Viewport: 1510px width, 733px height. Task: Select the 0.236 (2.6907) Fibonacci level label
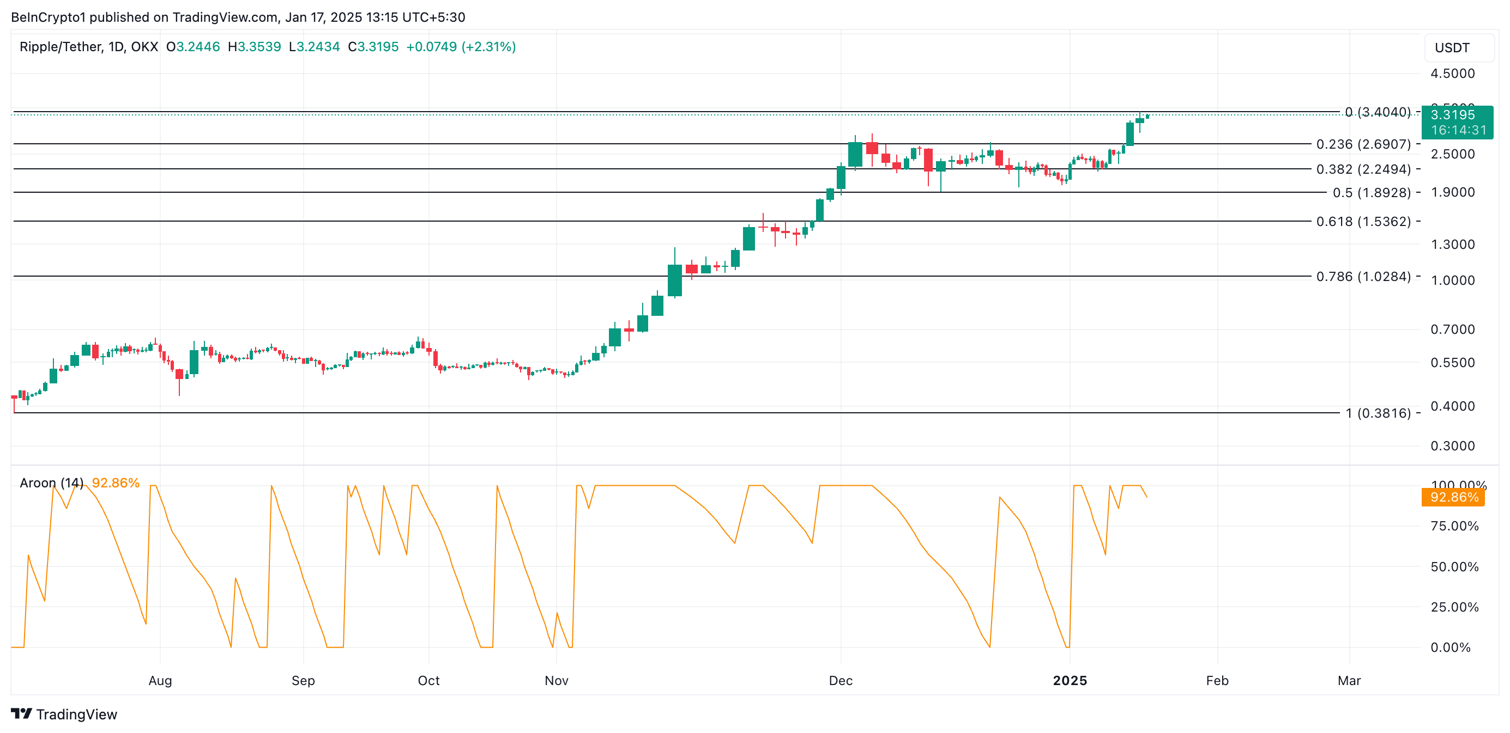(1363, 144)
